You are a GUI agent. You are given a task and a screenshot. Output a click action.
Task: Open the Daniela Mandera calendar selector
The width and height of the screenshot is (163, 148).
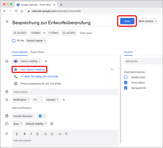[x=23, y=116]
